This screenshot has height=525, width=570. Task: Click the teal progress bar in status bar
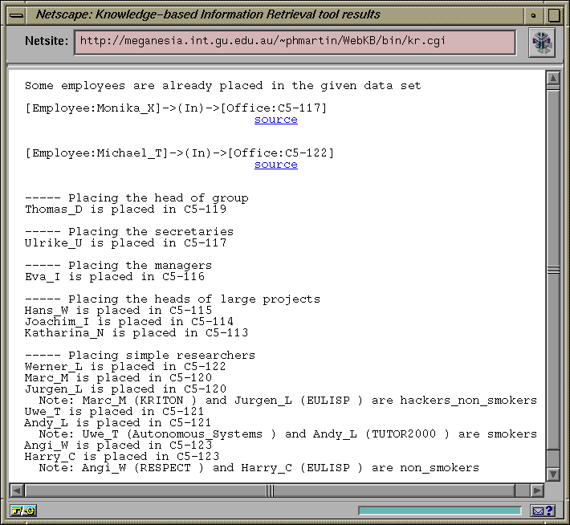pos(439,511)
